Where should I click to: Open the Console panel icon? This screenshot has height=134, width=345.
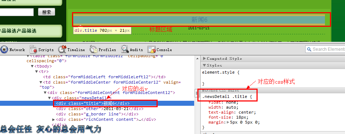[152, 50]
